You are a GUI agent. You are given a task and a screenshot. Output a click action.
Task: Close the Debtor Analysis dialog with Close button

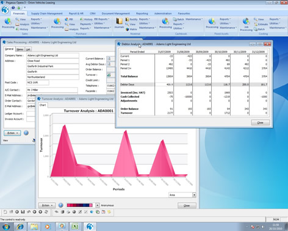coord(261,123)
